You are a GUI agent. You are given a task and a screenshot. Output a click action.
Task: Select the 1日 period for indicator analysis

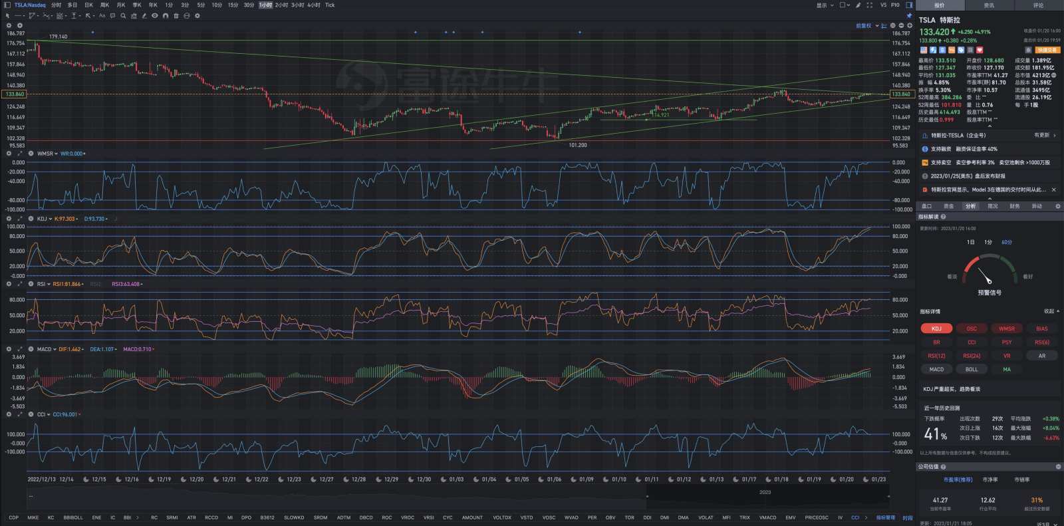pyautogui.click(x=970, y=242)
